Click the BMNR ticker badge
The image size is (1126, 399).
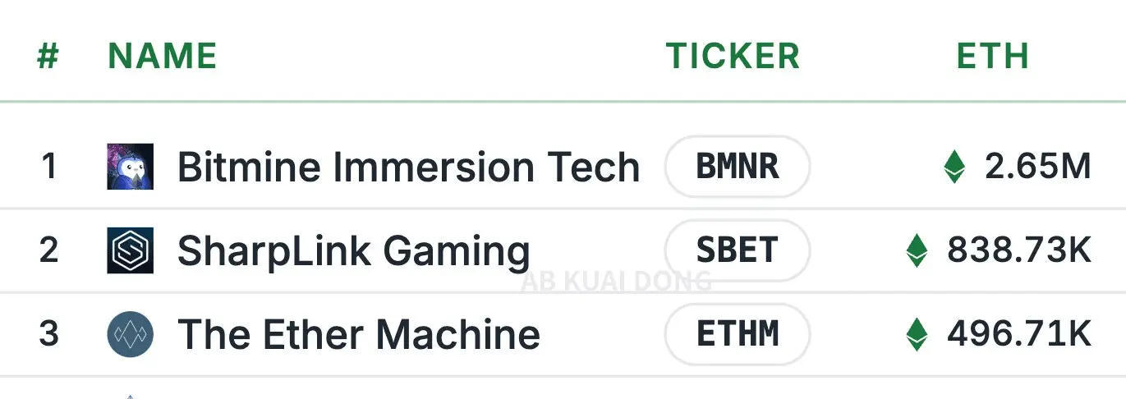(737, 167)
